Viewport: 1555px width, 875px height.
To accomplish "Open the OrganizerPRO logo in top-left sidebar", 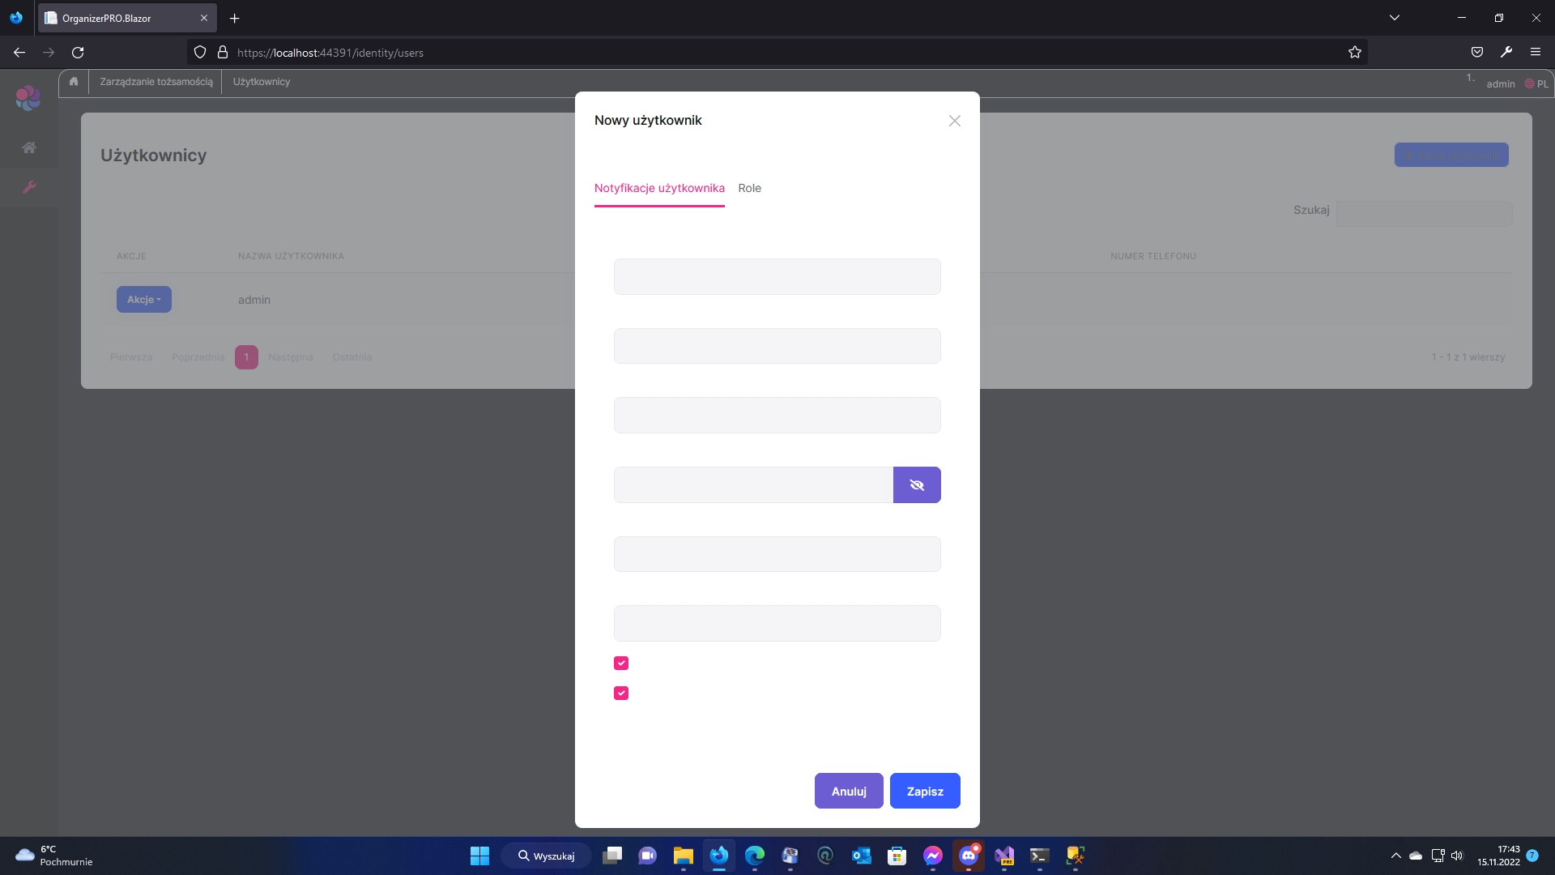I will [28, 97].
